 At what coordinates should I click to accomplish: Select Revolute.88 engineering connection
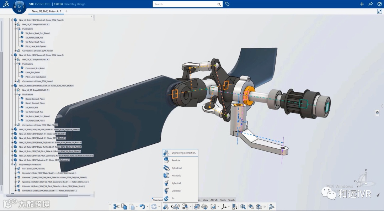[x=50, y=191]
